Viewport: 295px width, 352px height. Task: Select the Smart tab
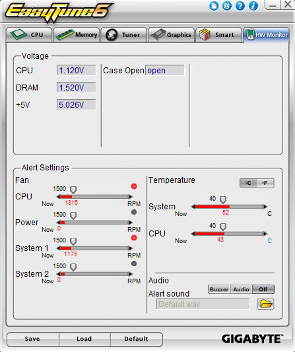tap(218, 35)
